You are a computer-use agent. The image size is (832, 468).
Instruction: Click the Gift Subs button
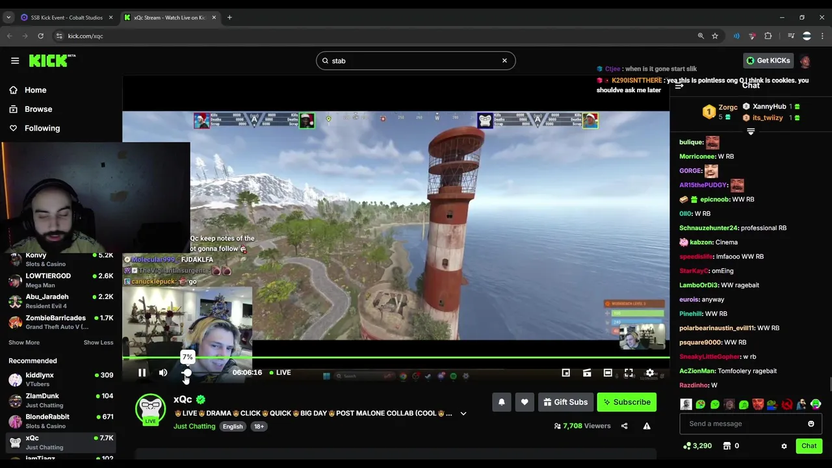(x=565, y=402)
